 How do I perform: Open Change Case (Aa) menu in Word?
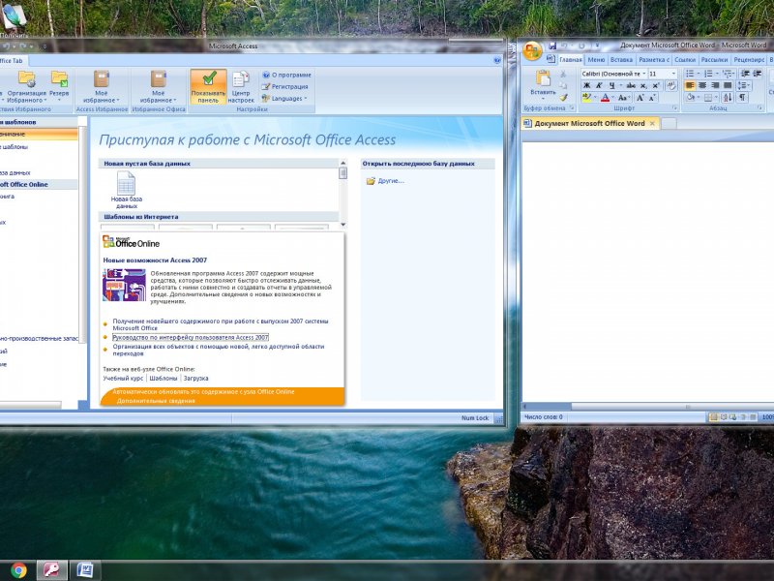(x=623, y=98)
